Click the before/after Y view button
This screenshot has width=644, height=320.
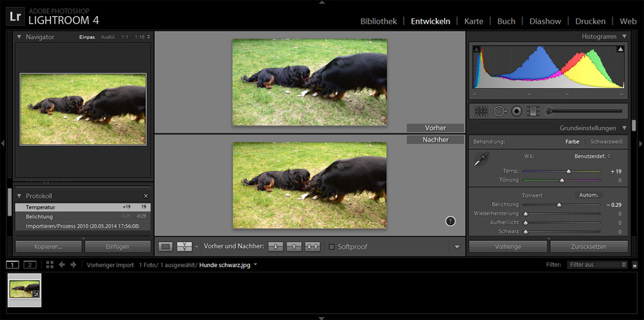[185, 246]
